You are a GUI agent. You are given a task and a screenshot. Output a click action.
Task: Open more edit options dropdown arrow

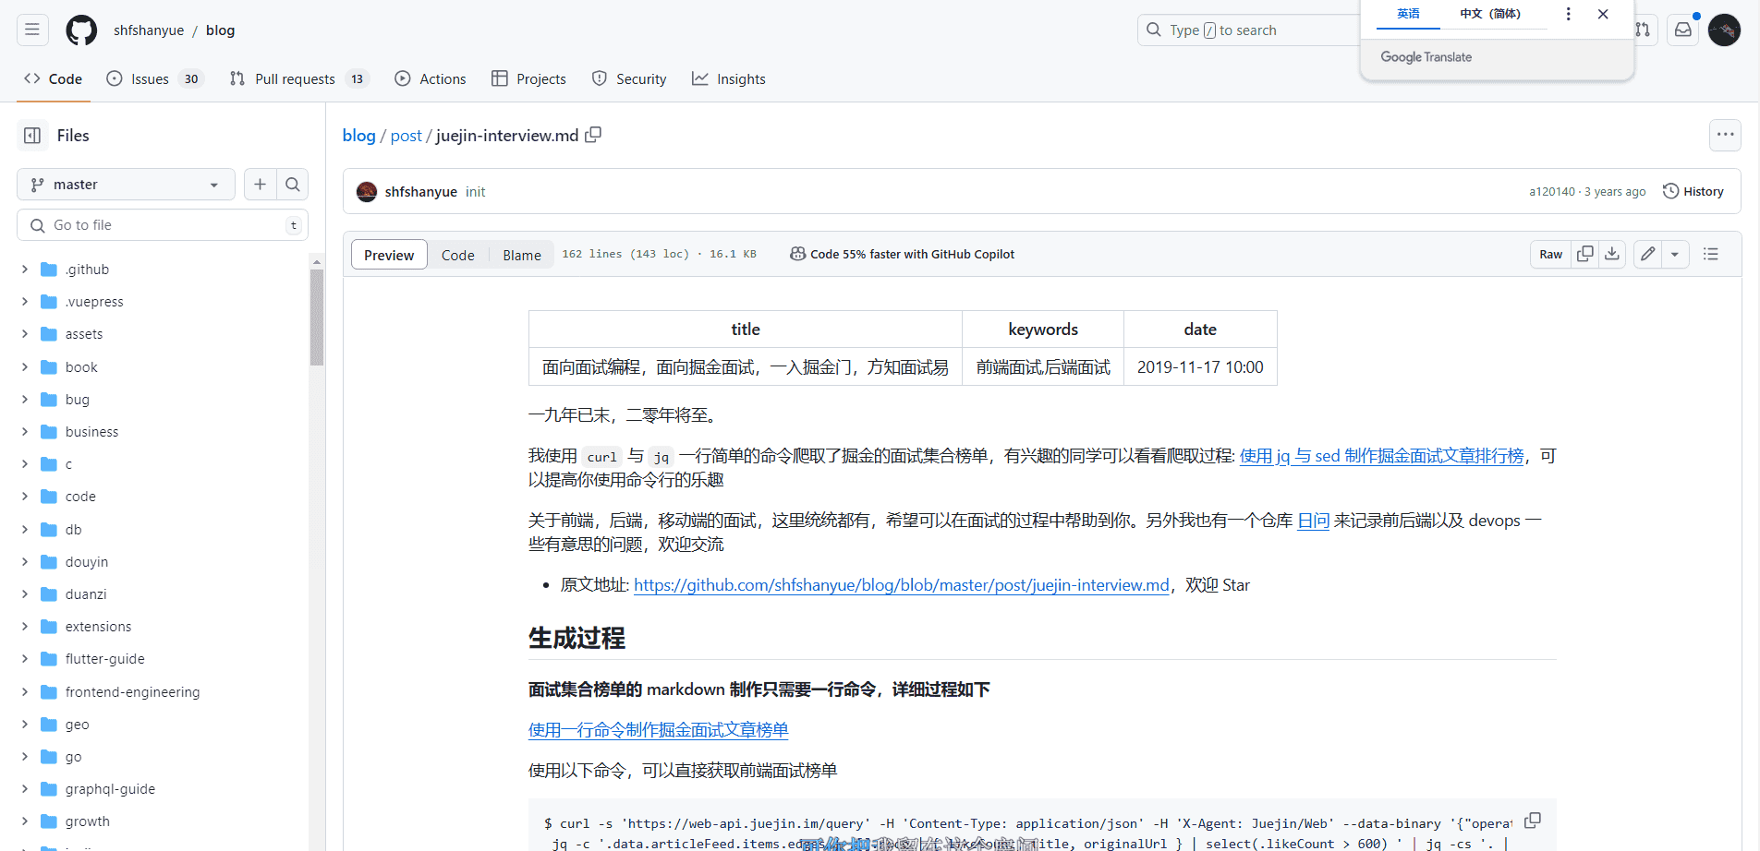click(x=1675, y=254)
